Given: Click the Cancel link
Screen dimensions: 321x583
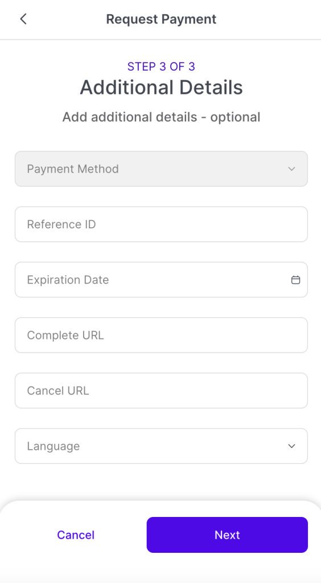Looking at the screenshot, I should click(76, 535).
